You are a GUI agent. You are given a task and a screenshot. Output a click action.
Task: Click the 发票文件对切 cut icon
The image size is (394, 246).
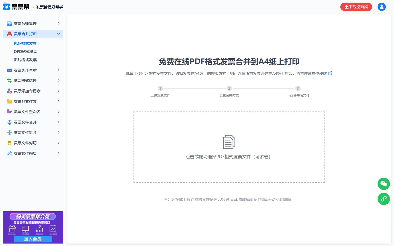click(x=10, y=143)
